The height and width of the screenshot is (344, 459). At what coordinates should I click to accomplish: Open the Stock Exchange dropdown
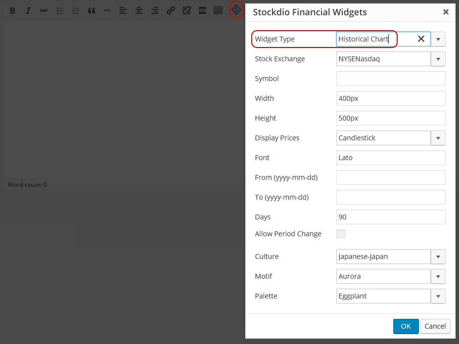pos(438,59)
